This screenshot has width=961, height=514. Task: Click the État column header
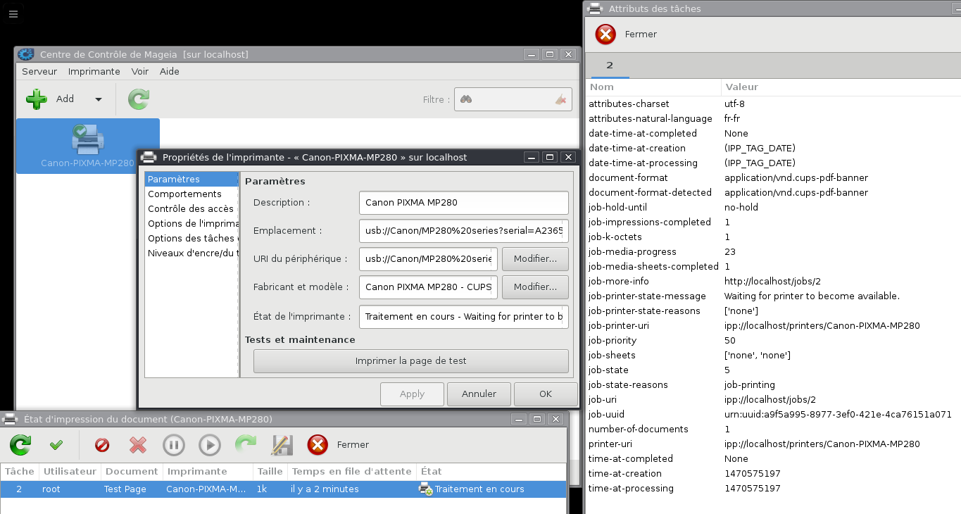point(491,471)
